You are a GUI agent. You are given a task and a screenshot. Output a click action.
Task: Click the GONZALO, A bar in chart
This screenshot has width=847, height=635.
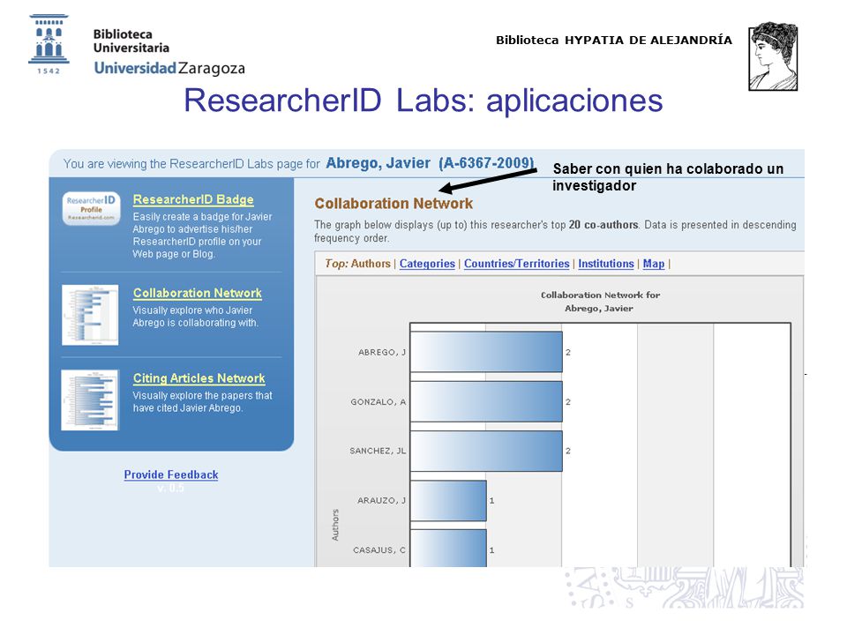pos(486,402)
